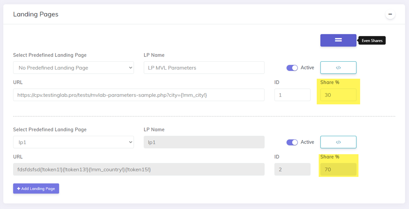Click the disabled lp1 LP Name field
Screen dimensions: 409x209
pos(204,142)
